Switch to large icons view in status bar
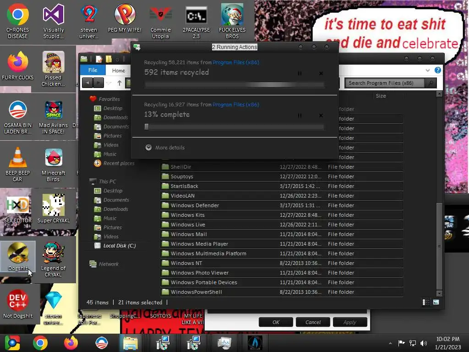The width and height of the screenshot is (469, 352). click(436, 302)
